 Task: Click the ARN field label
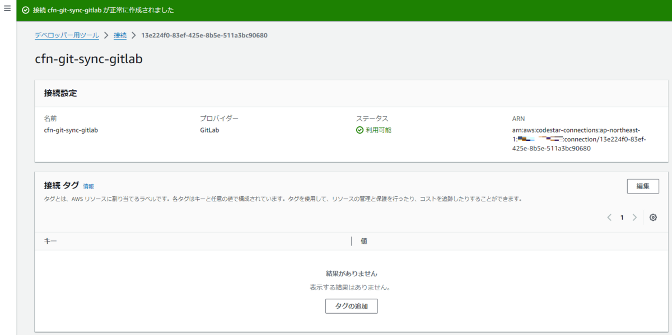point(518,119)
